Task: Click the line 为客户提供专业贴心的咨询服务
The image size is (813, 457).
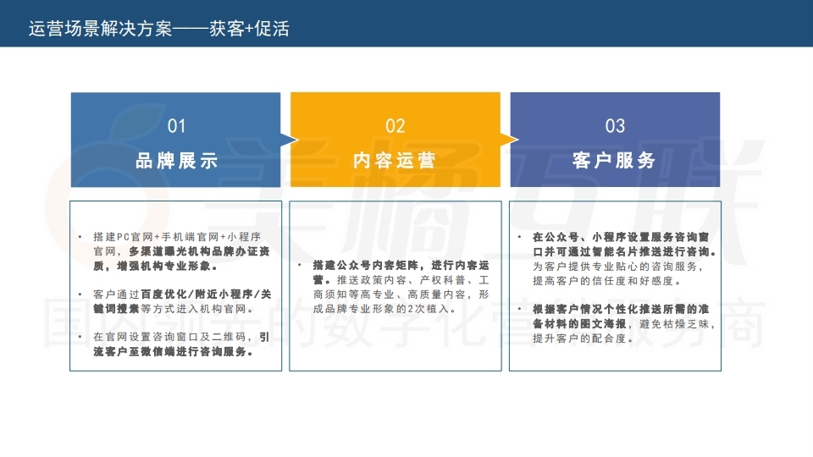Action: pyautogui.click(x=618, y=267)
